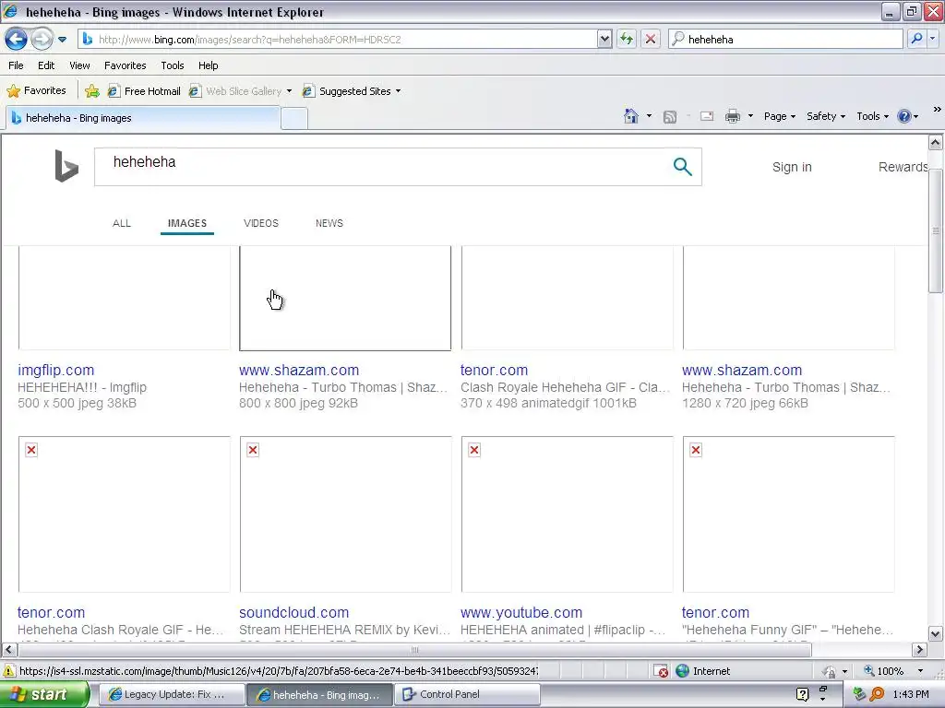Expand the Suggested Sites dropdown
Image resolution: width=945 pixels, height=708 pixels.
click(398, 91)
